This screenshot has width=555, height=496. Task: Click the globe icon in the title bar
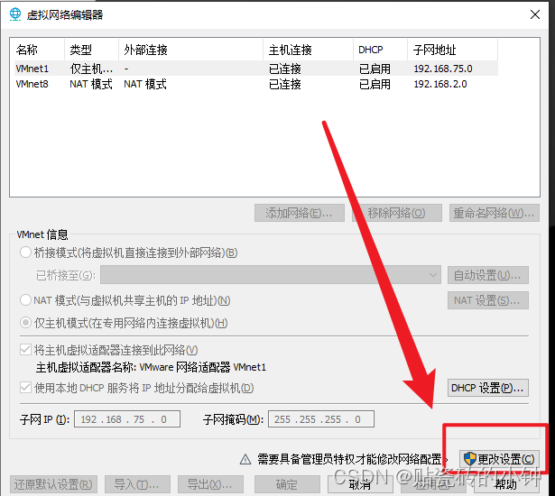click(x=15, y=14)
